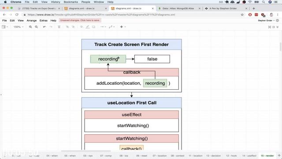The height and width of the screenshot is (159, 282).
Task: Open the 08 - context page tab
Action: [x=178, y=155]
